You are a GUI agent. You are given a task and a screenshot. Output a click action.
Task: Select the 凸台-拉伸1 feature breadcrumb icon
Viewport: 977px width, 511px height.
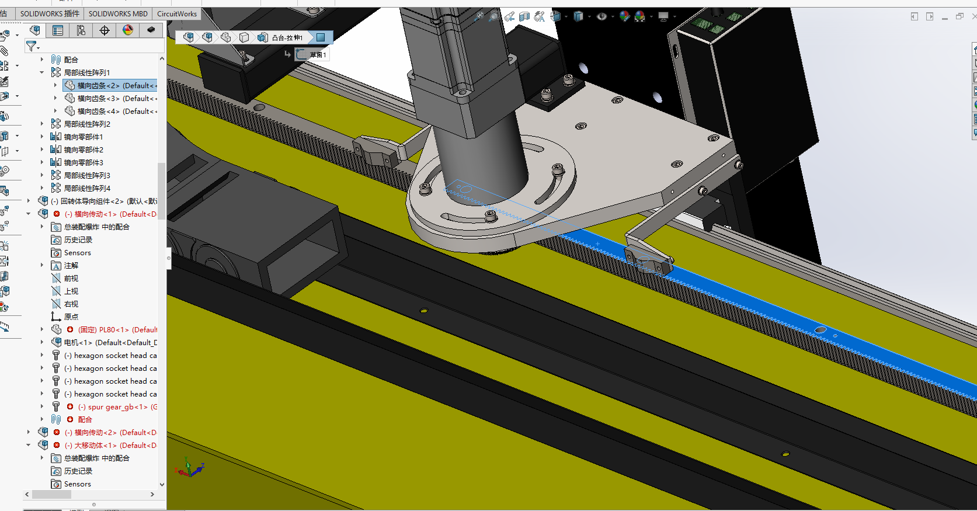pyautogui.click(x=263, y=37)
